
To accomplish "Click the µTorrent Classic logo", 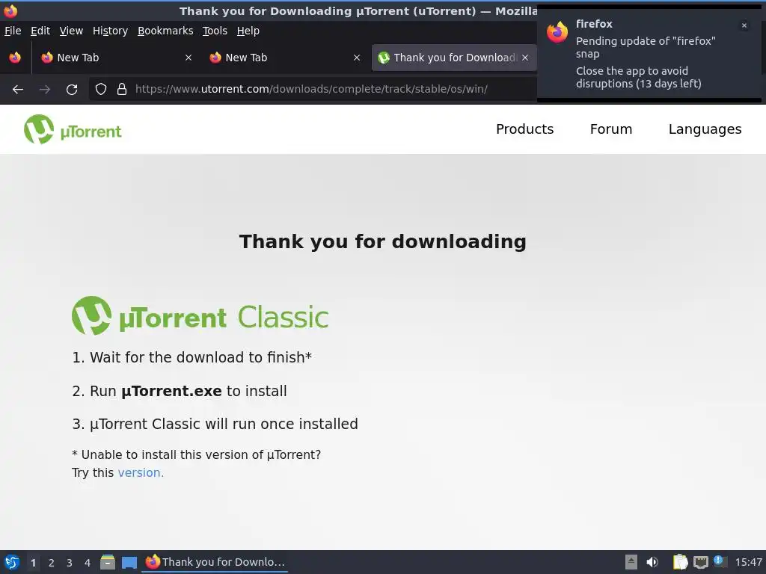I will pyautogui.click(x=200, y=316).
